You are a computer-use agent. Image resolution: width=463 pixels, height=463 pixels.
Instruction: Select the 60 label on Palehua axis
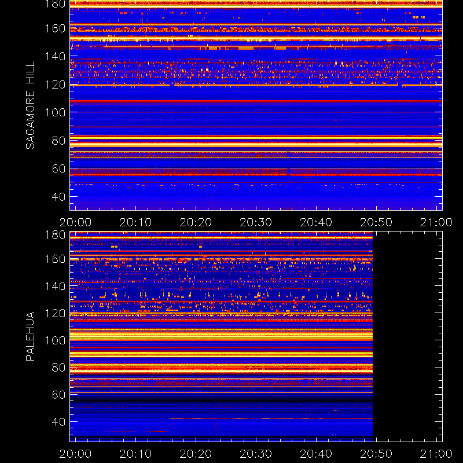58,395
